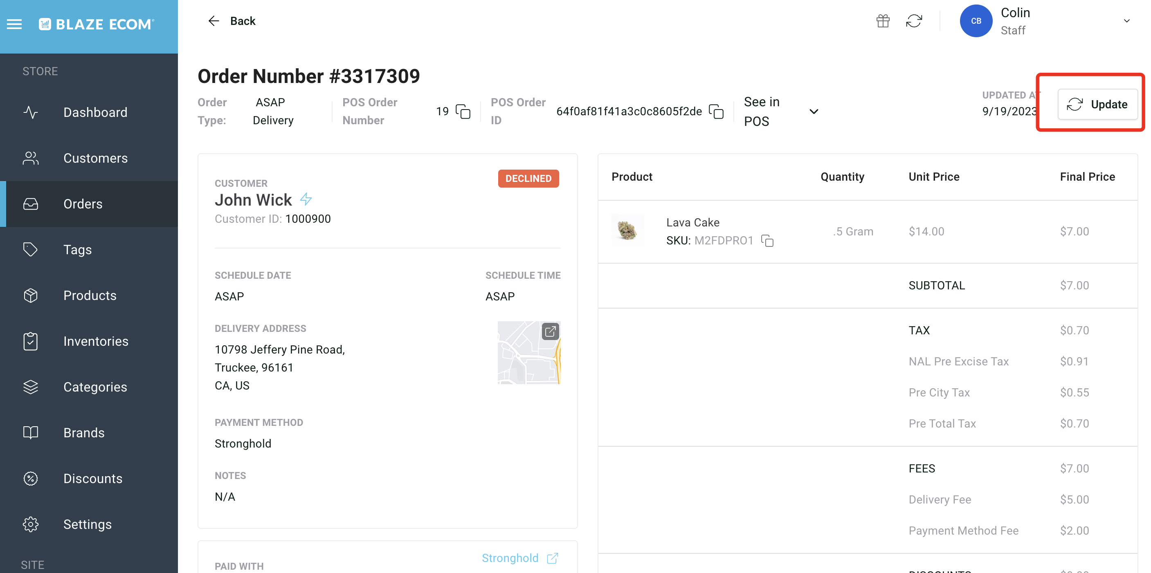Select the Customers sidebar icon

coord(30,158)
